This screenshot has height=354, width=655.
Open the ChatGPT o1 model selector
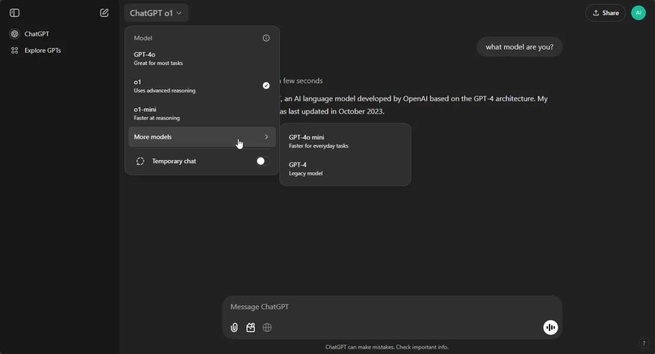pyautogui.click(x=156, y=13)
